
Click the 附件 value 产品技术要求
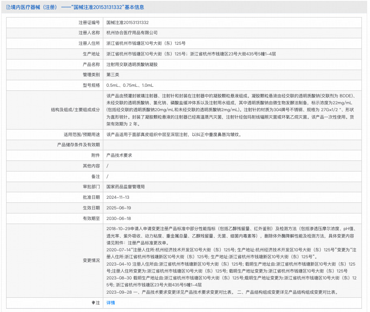tap(118, 155)
